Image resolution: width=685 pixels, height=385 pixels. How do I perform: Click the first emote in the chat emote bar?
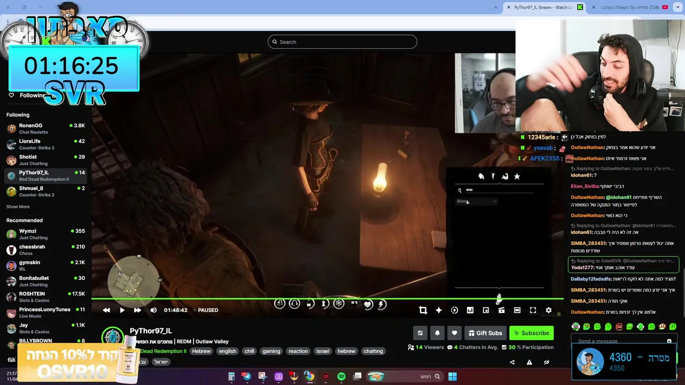point(576,327)
